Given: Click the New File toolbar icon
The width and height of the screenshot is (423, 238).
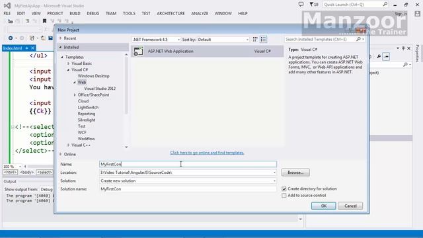Looking at the screenshot, I should tap(32, 38).
